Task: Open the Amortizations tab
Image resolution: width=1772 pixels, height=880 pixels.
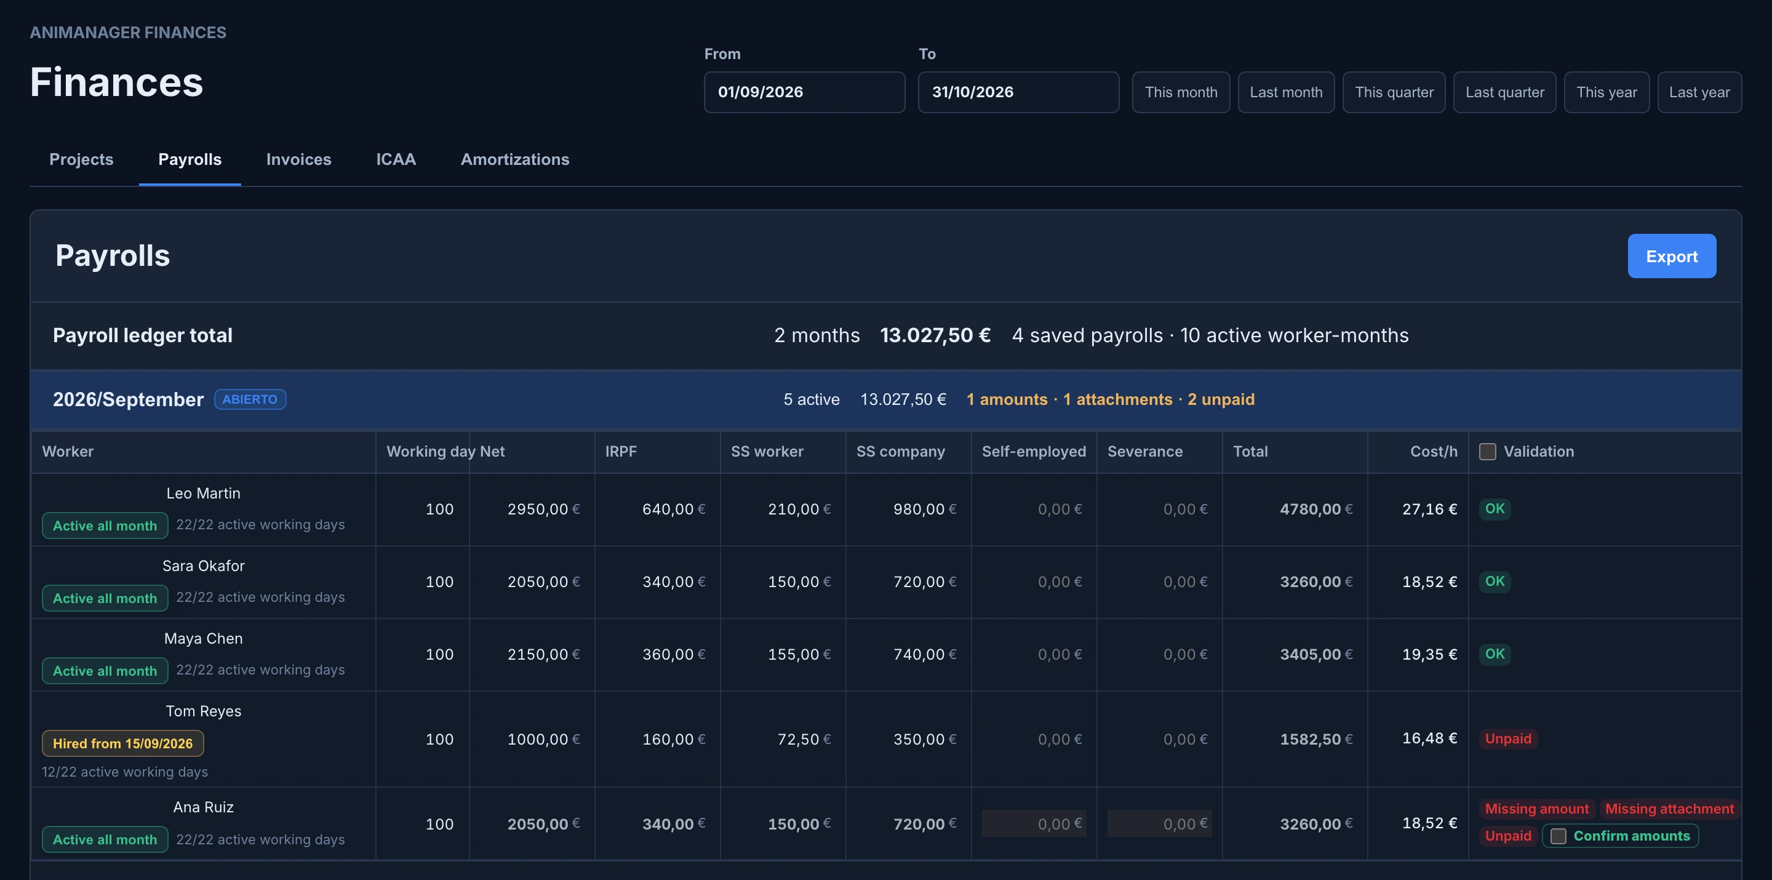Action: (514, 159)
